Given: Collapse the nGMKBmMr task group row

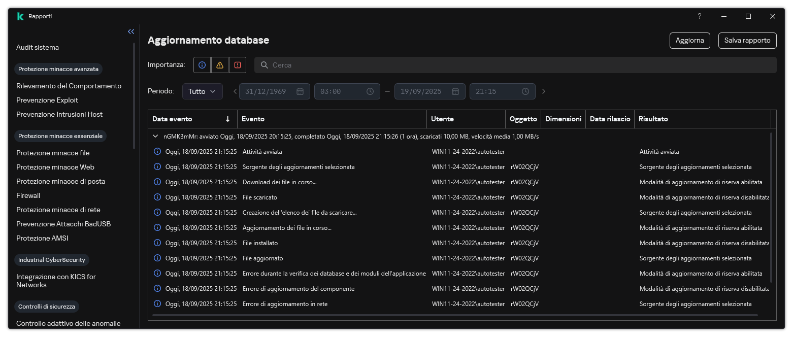Looking at the screenshot, I should (x=156, y=136).
